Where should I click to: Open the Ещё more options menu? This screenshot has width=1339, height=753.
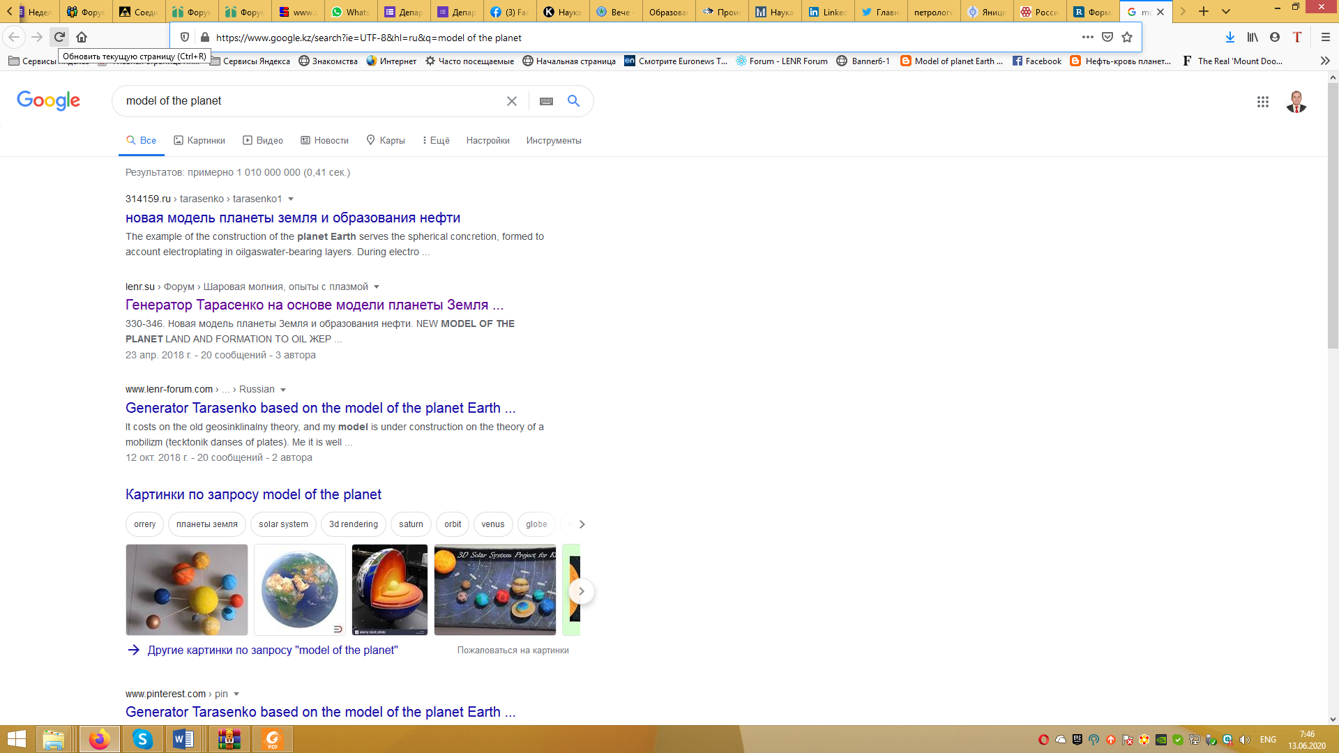[x=436, y=140]
